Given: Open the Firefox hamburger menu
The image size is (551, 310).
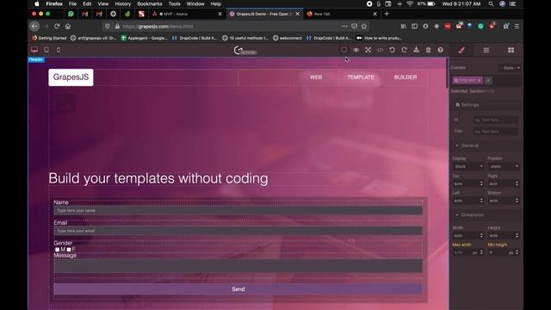Looking at the screenshot, I should point(517,26).
